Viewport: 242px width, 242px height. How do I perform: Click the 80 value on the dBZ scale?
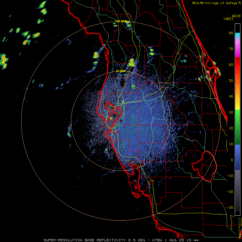[231, 33]
